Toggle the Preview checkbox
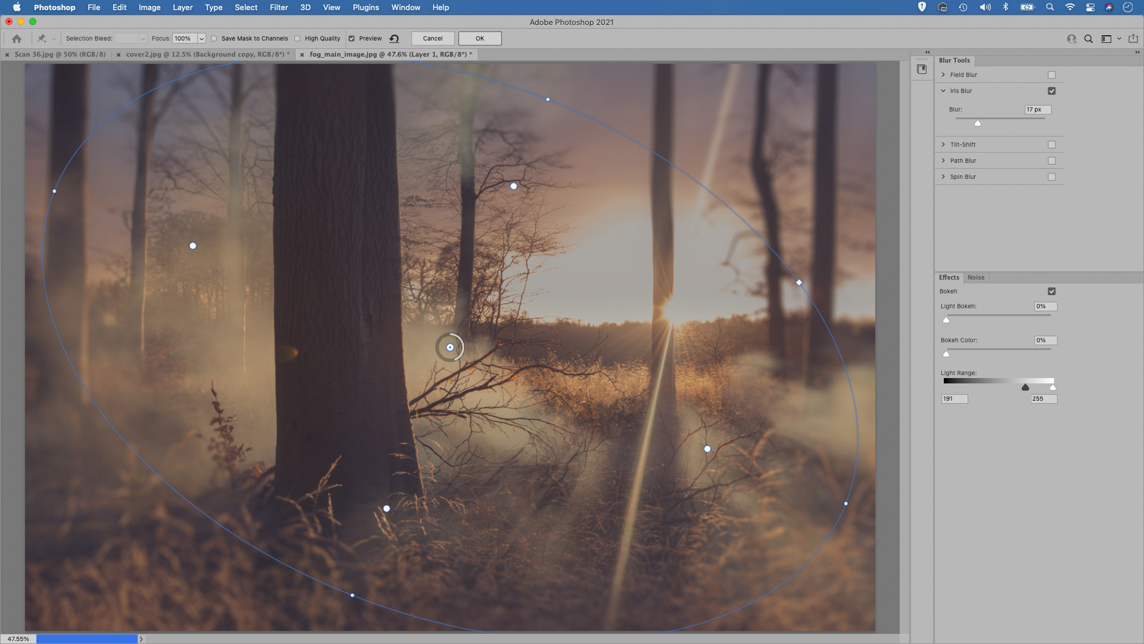Screen dimensions: 1144x644 tap(352, 39)
